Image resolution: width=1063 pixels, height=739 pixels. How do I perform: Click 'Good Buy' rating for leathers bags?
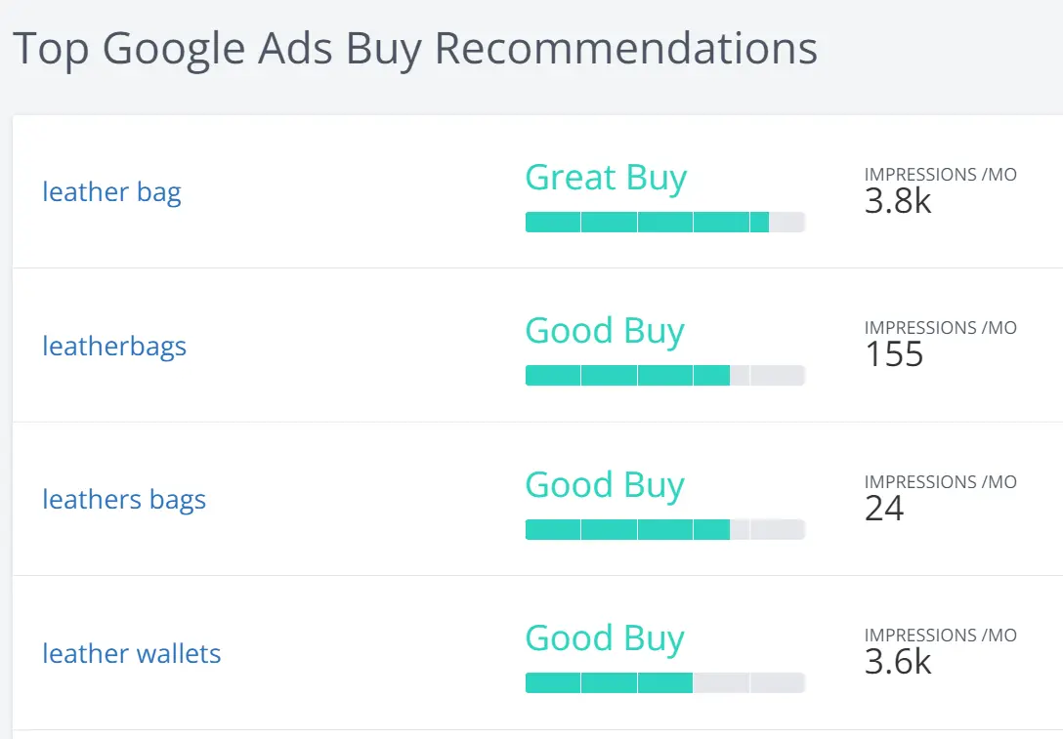point(605,485)
